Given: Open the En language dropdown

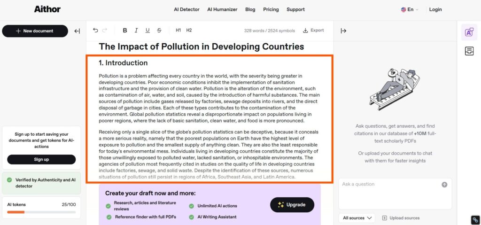Looking at the screenshot, I should pyautogui.click(x=410, y=9).
